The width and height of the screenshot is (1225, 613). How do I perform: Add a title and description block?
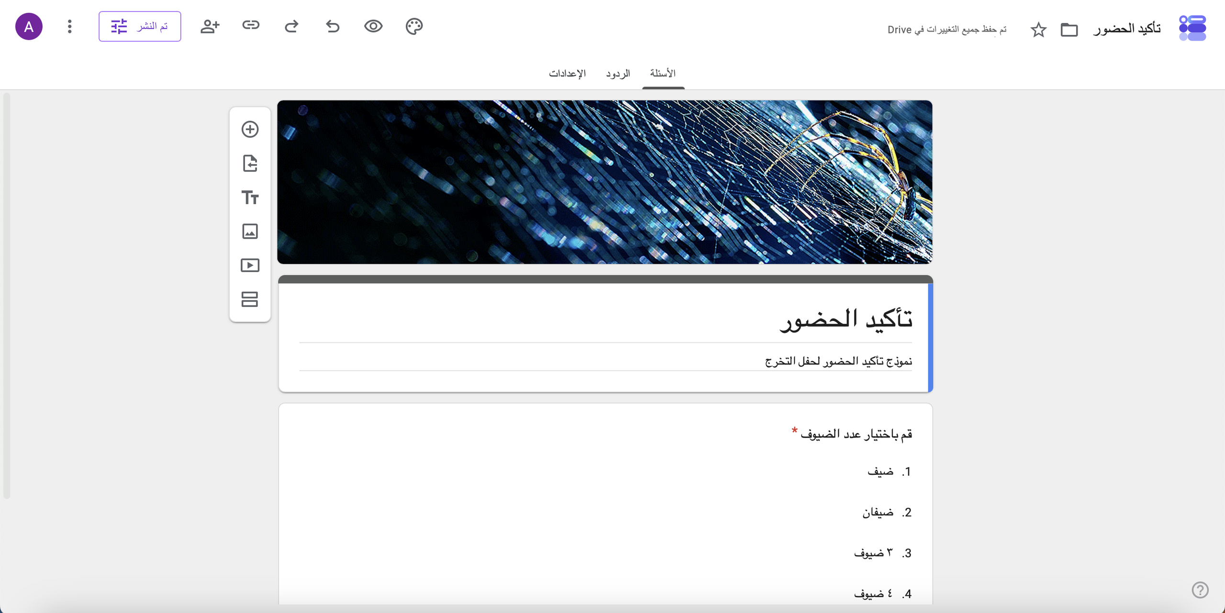pyautogui.click(x=250, y=197)
